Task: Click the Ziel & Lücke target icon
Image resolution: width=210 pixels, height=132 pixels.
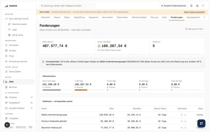Action: (9, 35)
